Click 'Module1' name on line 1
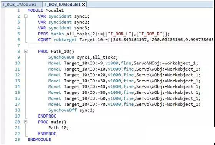215x145 pixels. tap(55, 10)
